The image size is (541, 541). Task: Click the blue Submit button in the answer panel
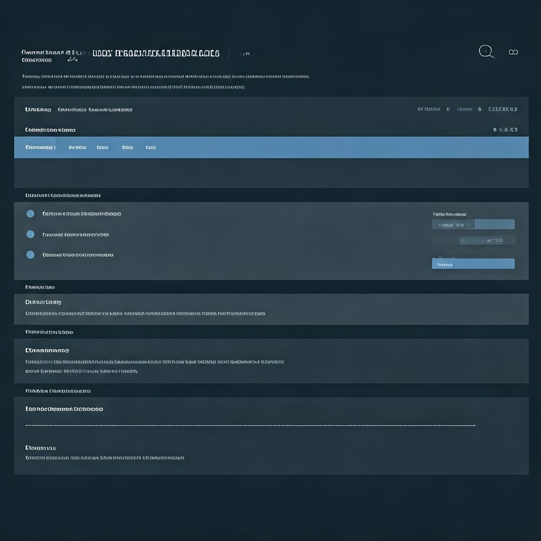pos(473,263)
